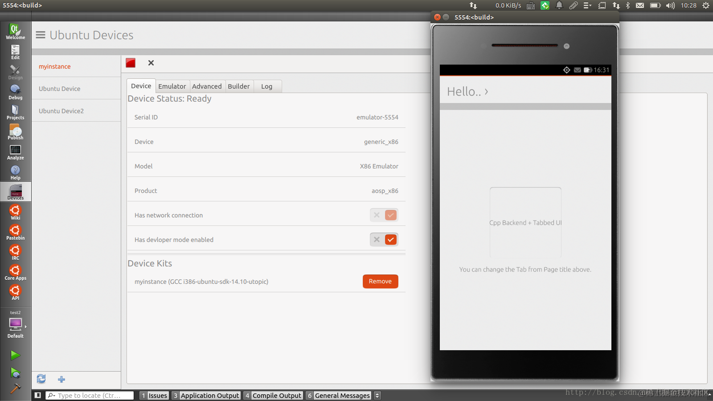Switch to Edit mode
This screenshot has height=401, width=713.
point(15,52)
